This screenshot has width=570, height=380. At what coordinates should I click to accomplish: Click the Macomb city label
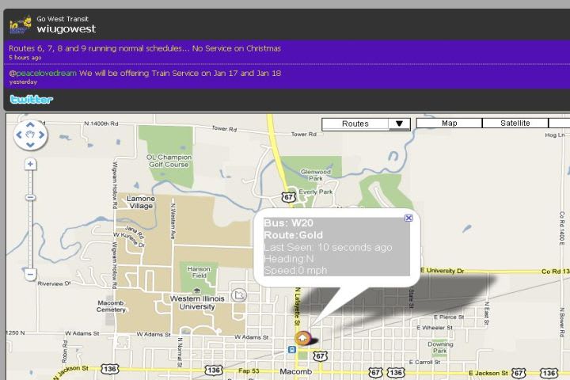pos(295,371)
